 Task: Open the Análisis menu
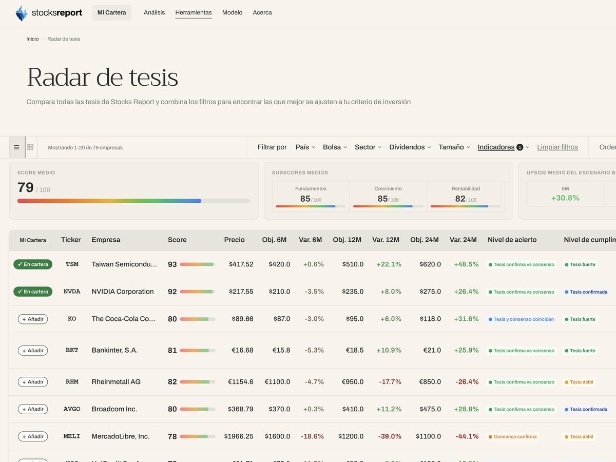pyautogui.click(x=154, y=12)
